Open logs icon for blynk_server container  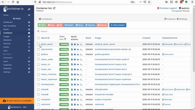coord(72,44)
